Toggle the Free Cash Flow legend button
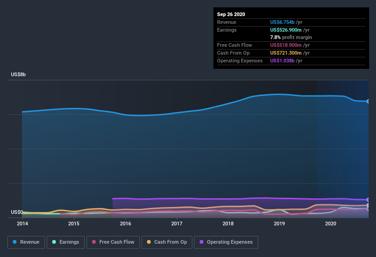Image resolution: width=376 pixels, height=257 pixels. pos(113,242)
